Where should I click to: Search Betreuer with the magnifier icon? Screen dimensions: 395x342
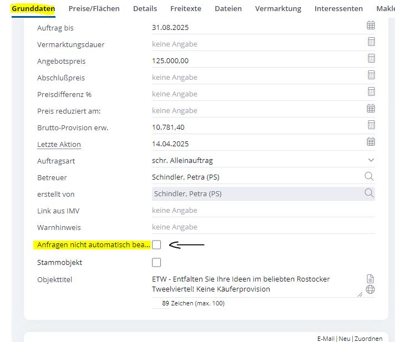(x=369, y=176)
